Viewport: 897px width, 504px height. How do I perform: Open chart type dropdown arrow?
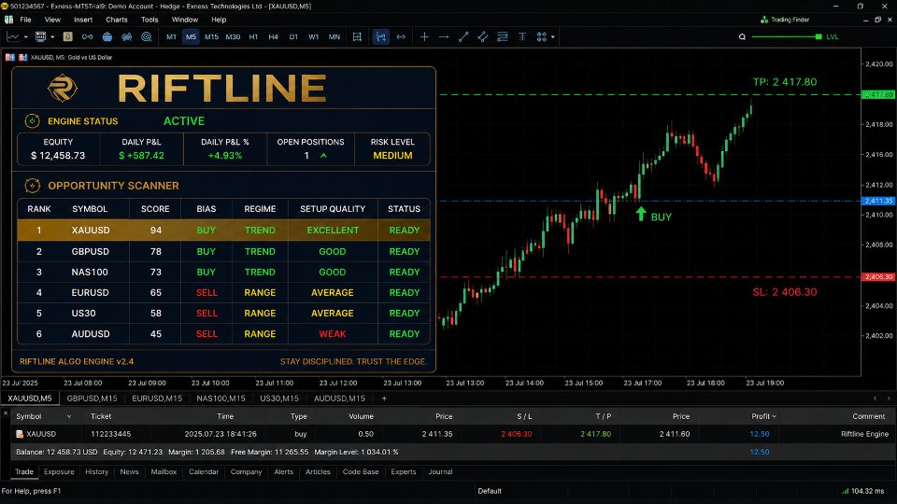[26, 37]
